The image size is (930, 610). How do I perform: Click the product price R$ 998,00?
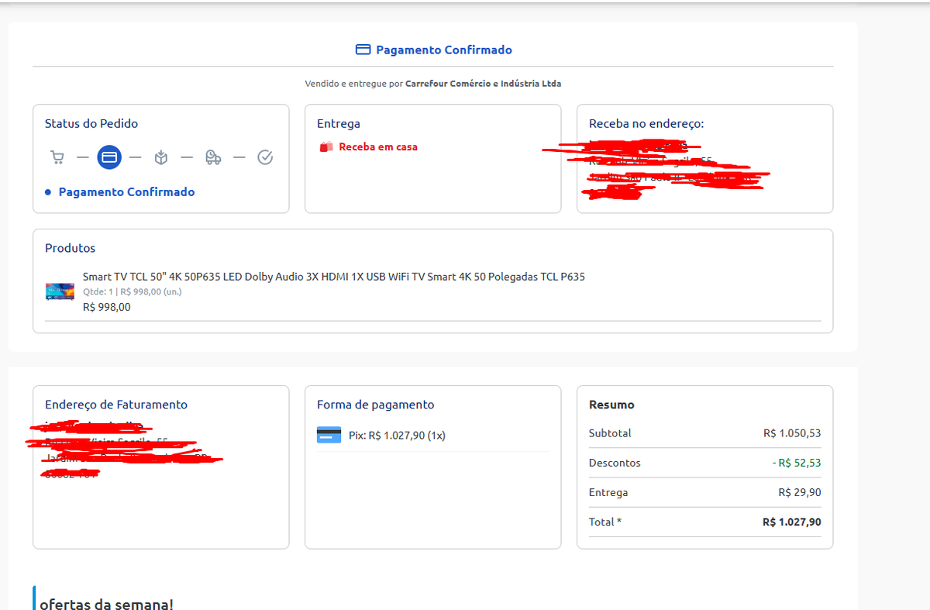[x=107, y=307]
